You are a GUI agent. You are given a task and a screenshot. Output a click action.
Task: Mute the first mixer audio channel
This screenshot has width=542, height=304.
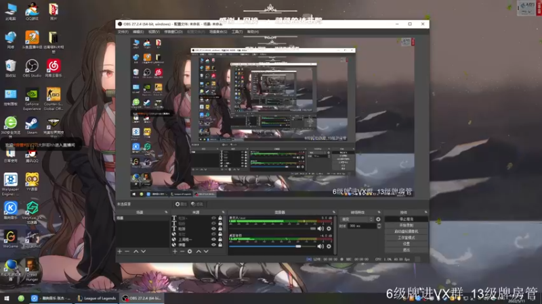[320, 228]
